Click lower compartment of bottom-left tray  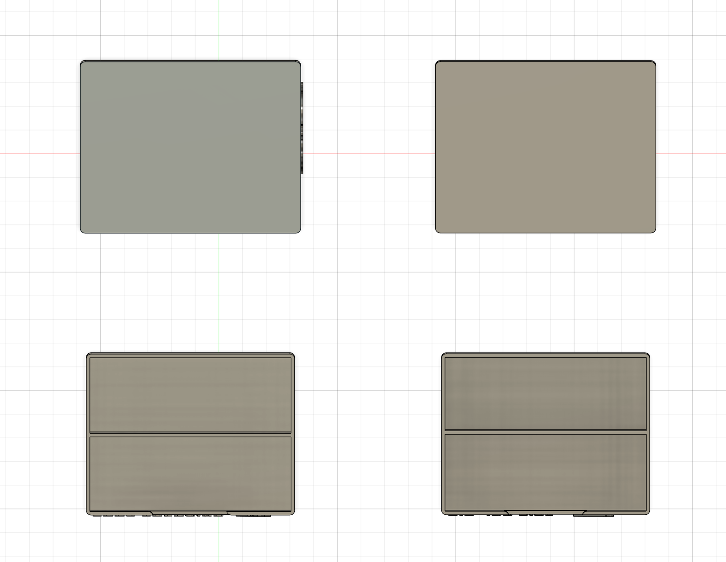(x=190, y=472)
